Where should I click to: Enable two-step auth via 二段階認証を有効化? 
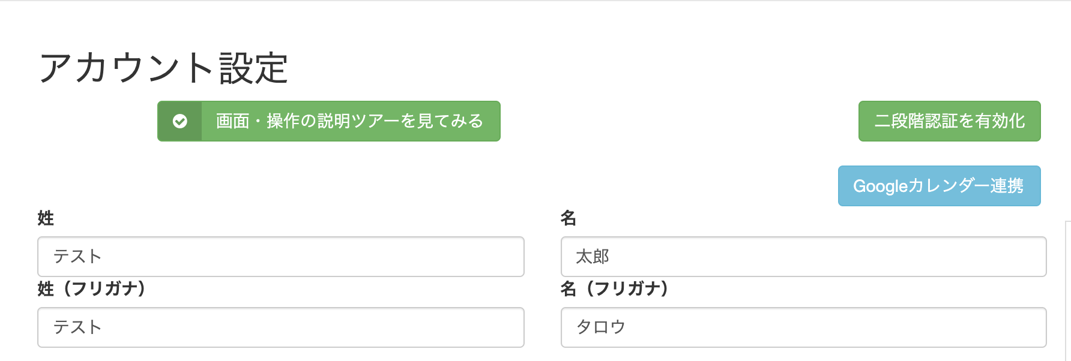point(949,121)
